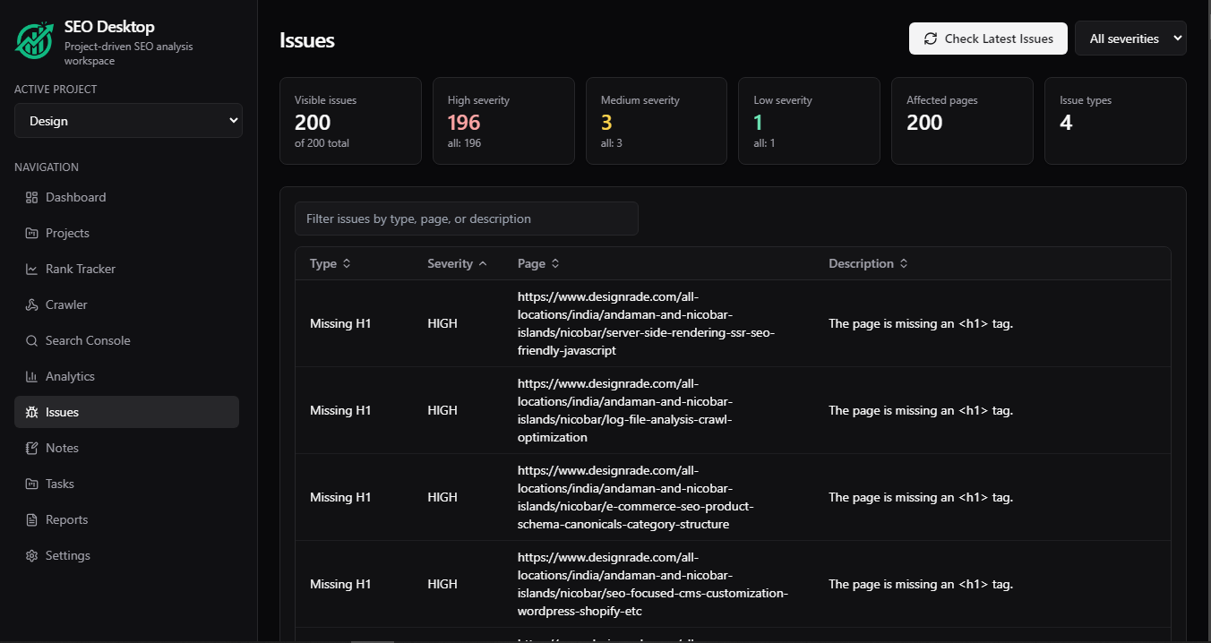Click the Search Console magnifier icon

click(31, 340)
